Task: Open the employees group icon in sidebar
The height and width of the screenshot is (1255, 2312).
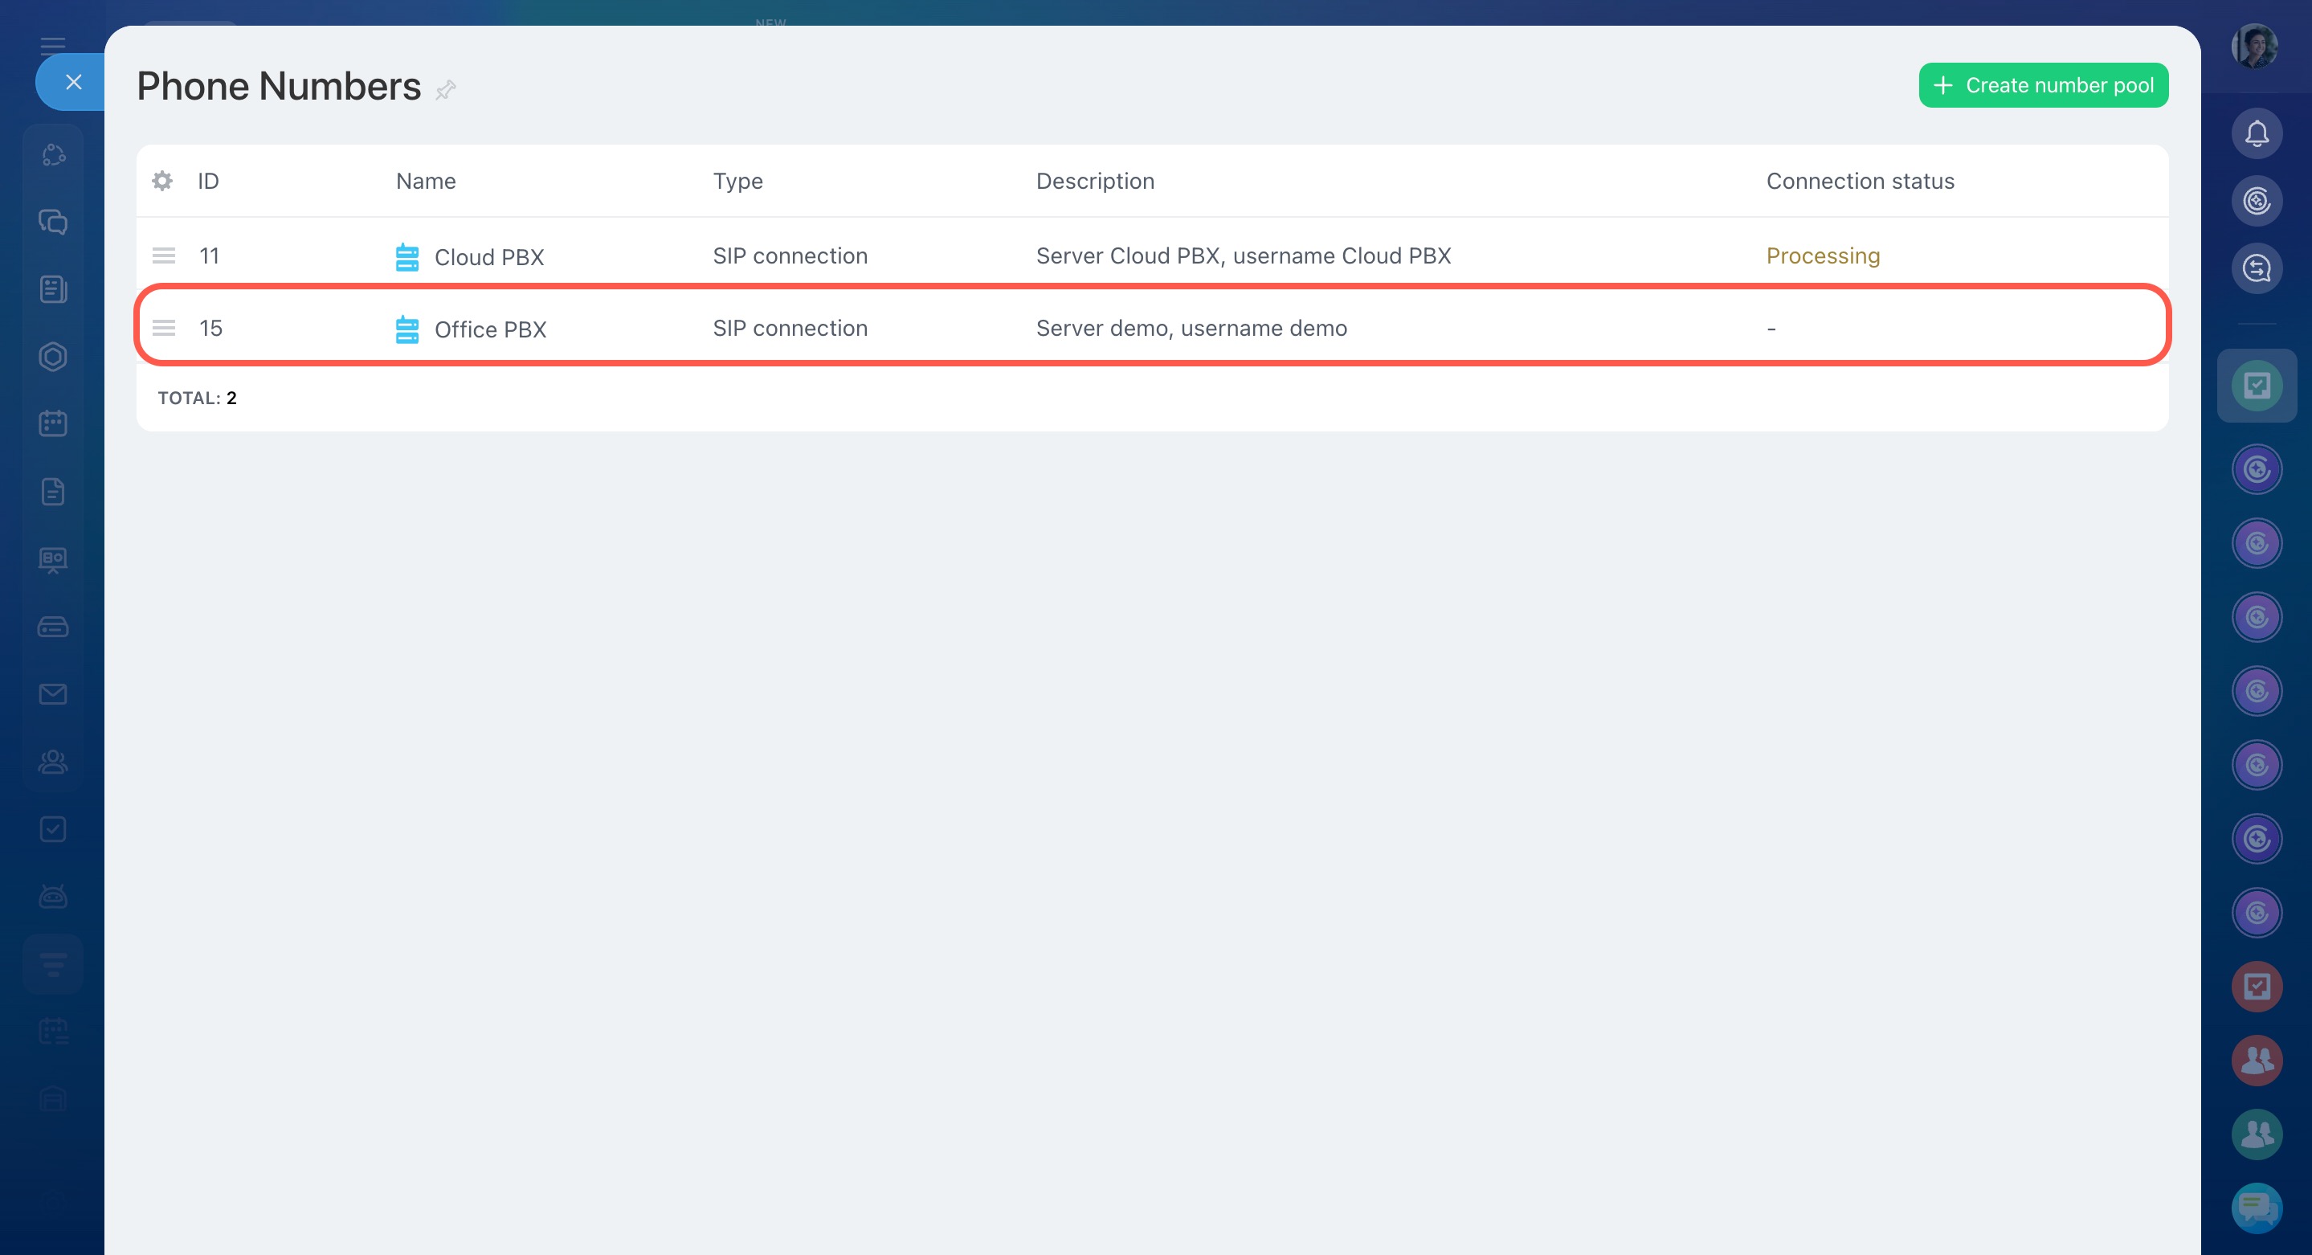Action: click(53, 761)
